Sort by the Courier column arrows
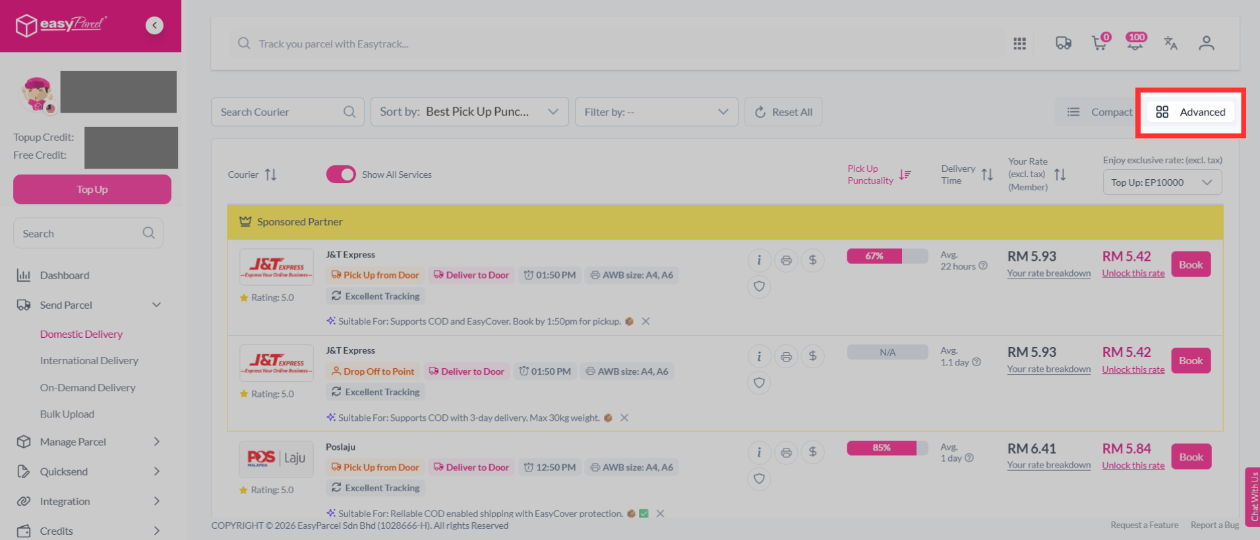Image resolution: width=1260 pixels, height=540 pixels. pyautogui.click(x=270, y=175)
